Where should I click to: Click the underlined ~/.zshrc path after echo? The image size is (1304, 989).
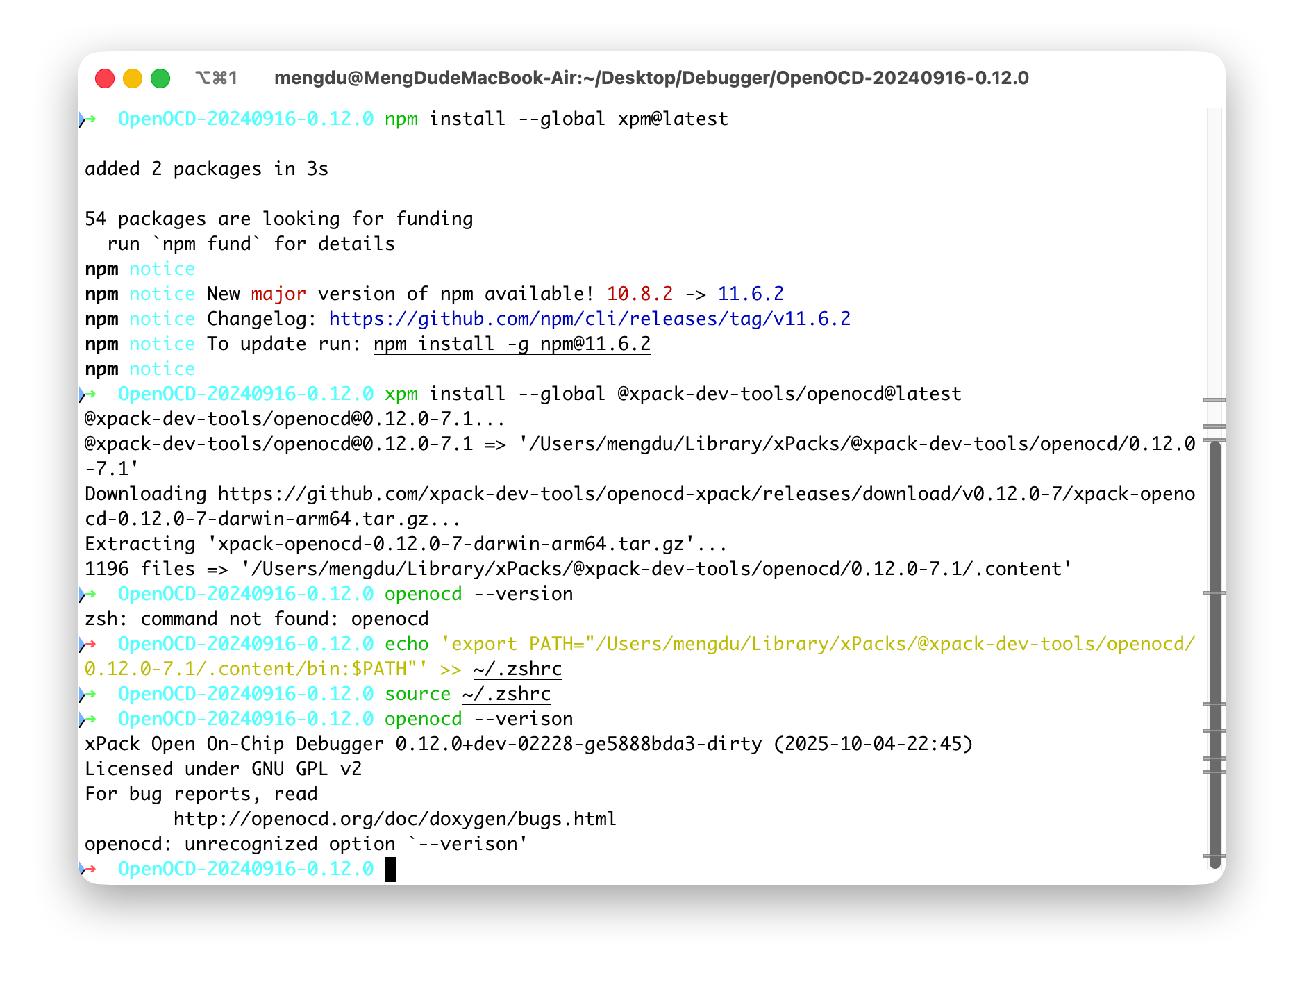click(517, 670)
